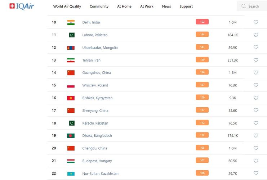This screenshot has height=180, width=267.
Task: Favorite Delhi, India with heart
Action: tap(256, 22)
